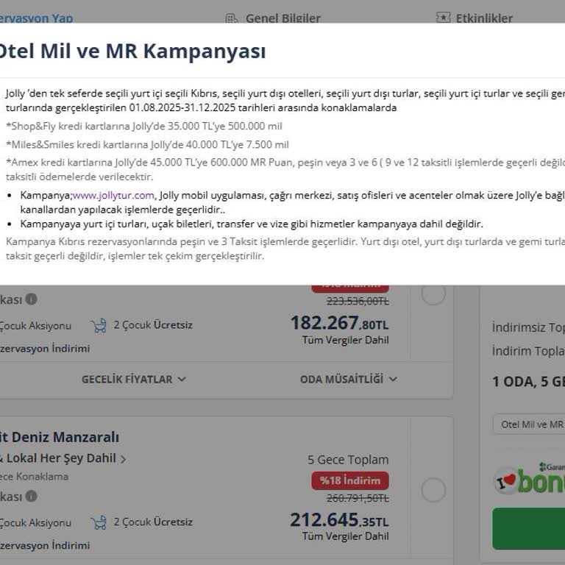Click info icon beside 182.267,80TL room
This screenshot has width=565, height=565.
coord(32,299)
